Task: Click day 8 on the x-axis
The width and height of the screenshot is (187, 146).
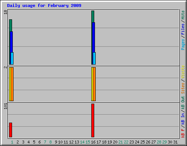Action: tap(50, 142)
